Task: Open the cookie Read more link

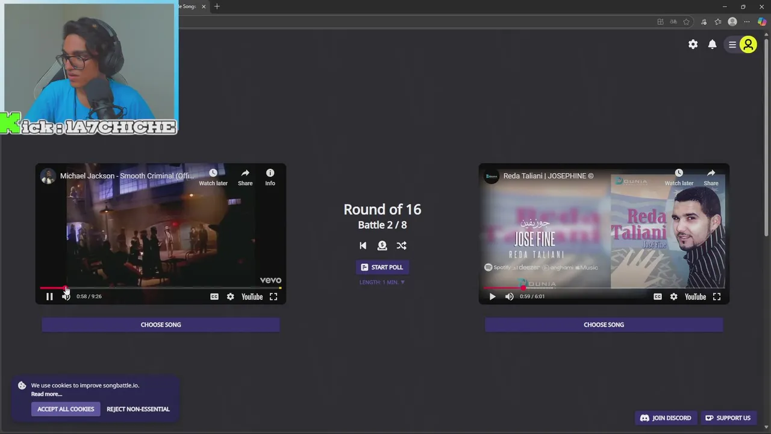Action: click(x=46, y=394)
